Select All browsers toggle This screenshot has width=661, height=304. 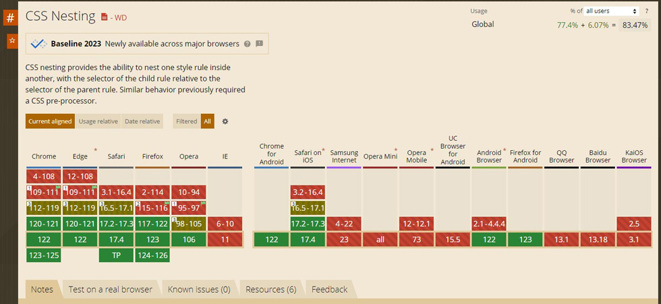(x=208, y=121)
